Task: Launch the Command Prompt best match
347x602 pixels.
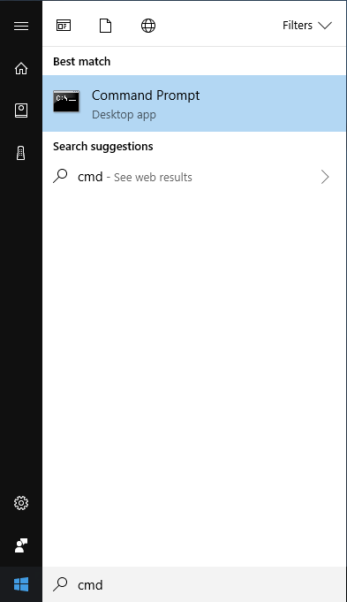Action: pos(194,103)
